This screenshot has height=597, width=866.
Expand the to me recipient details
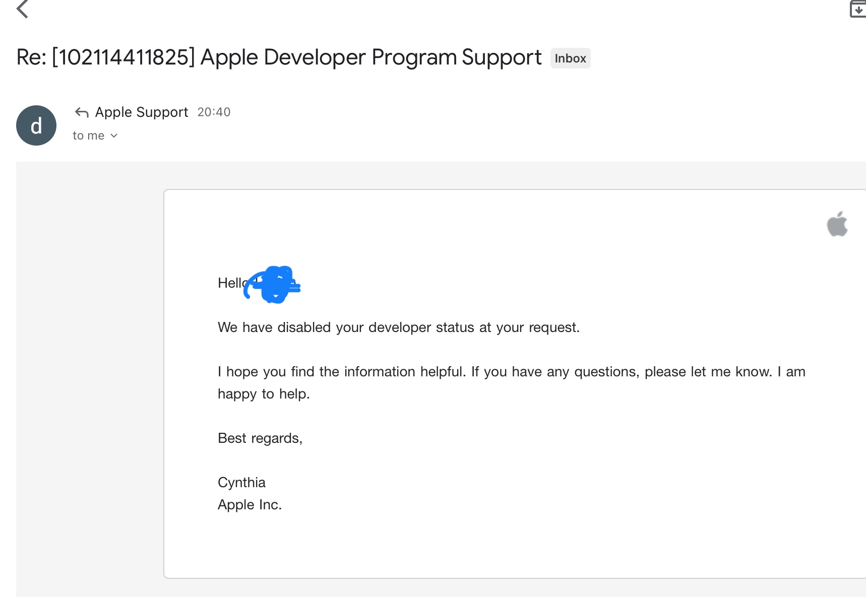pyautogui.click(x=95, y=135)
